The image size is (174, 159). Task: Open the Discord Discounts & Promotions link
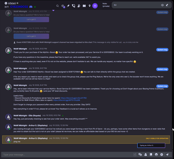tap(73, 98)
